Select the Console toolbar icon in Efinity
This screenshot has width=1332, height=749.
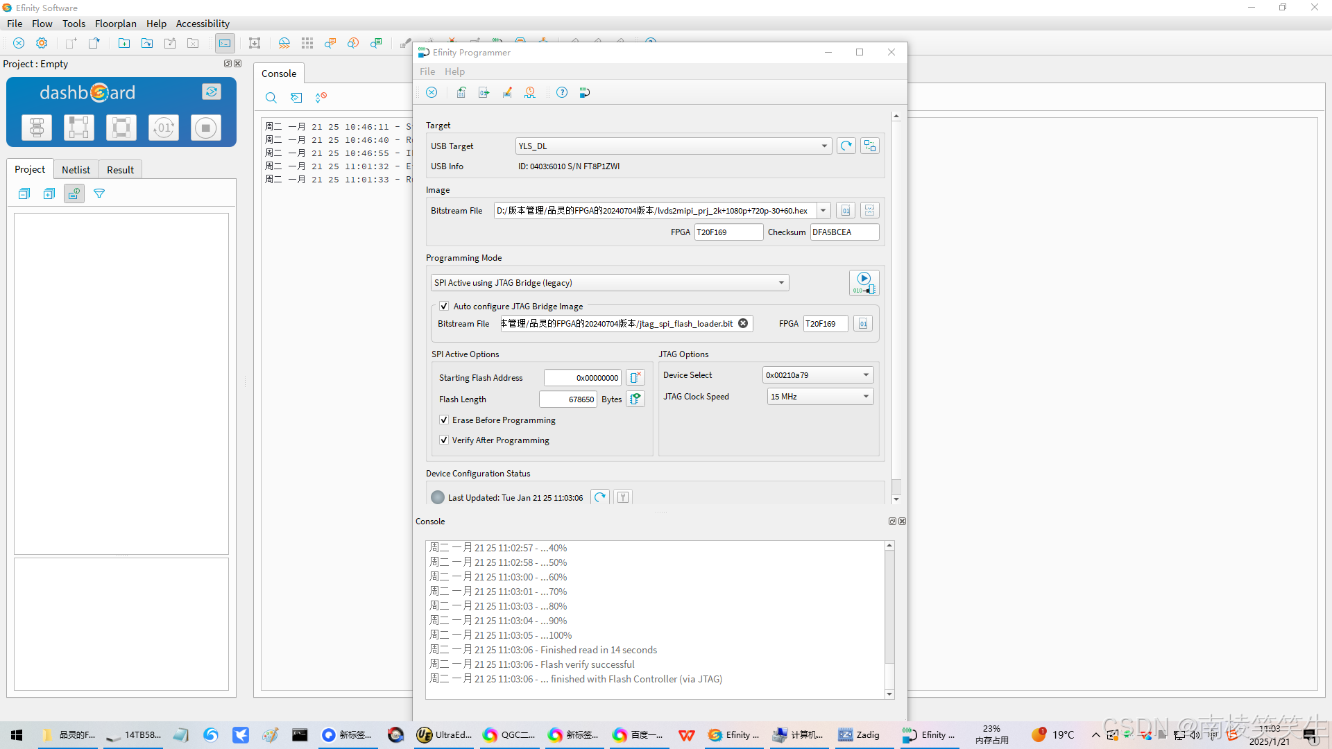[x=225, y=43]
